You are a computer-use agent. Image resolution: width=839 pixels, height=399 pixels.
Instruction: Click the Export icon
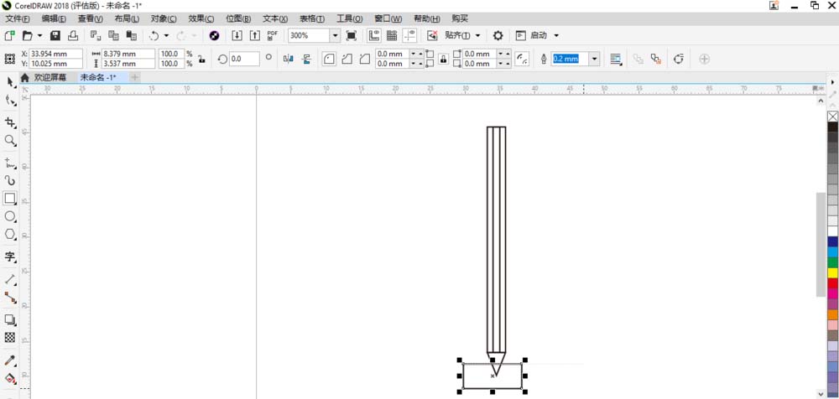(x=255, y=36)
